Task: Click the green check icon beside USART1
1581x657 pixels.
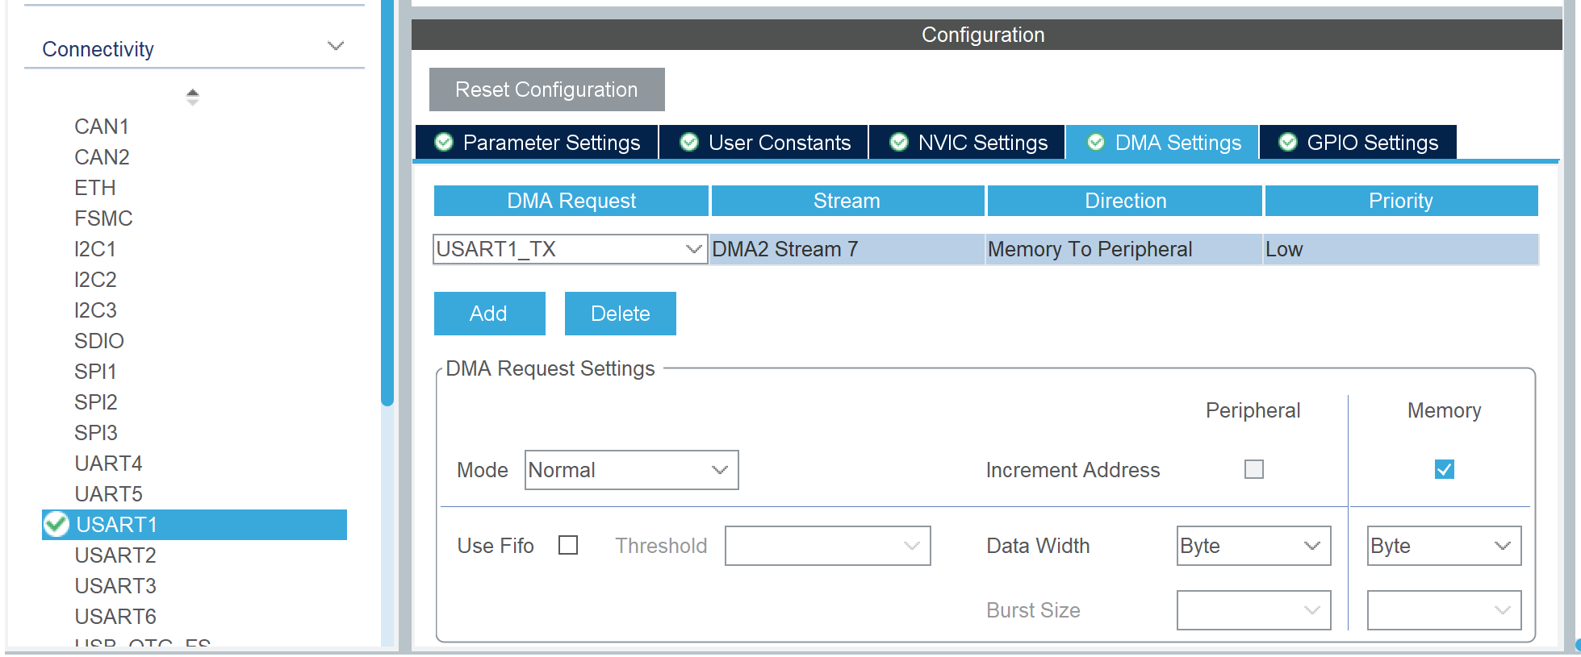Action: [56, 524]
